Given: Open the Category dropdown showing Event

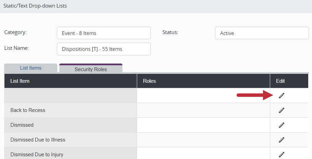Looking at the screenshot, I should (104, 33).
